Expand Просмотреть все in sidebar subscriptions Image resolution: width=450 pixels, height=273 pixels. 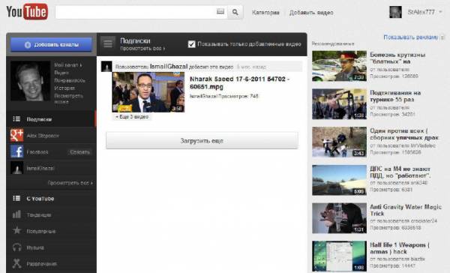tap(70, 183)
